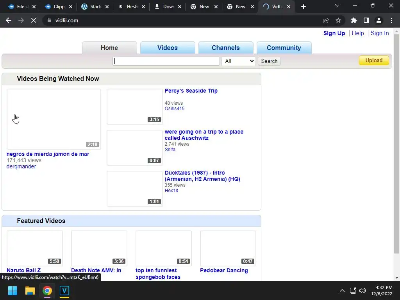Bookmark this page with the star icon

[338, 20]
